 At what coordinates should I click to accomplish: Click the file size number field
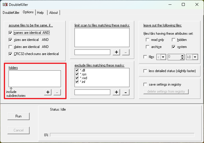pos(174,57)
